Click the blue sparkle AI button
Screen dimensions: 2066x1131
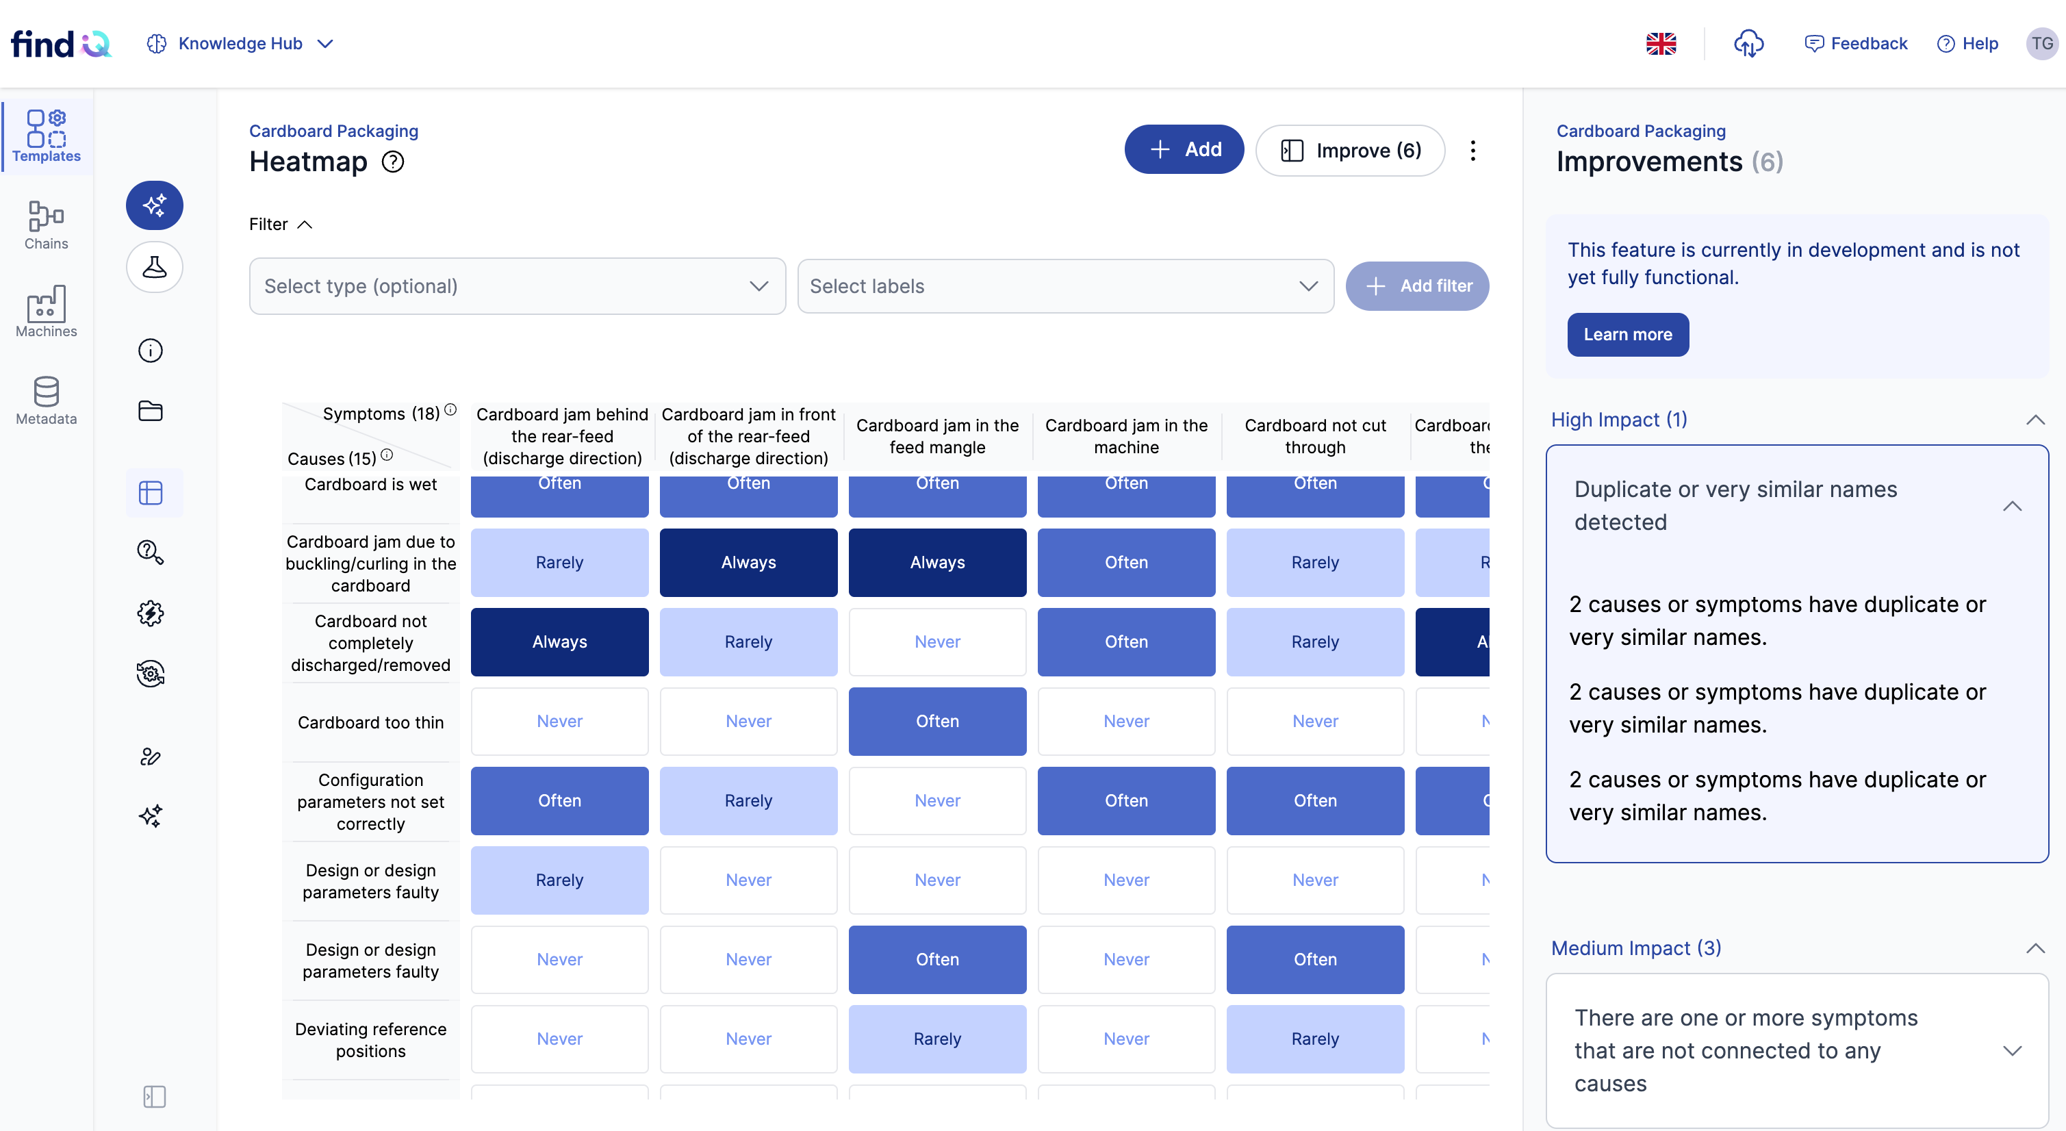coord(154,205)
